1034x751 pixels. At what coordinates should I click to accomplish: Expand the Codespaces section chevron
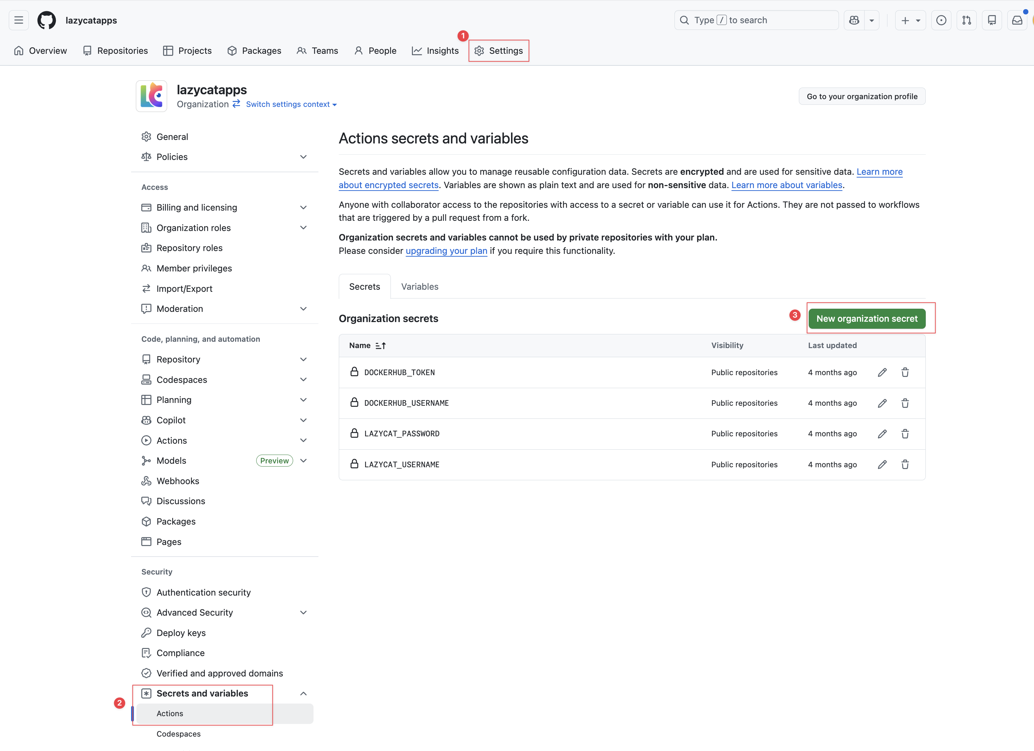303,379
